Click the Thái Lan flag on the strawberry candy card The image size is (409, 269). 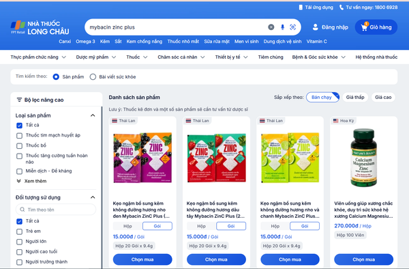188,121
